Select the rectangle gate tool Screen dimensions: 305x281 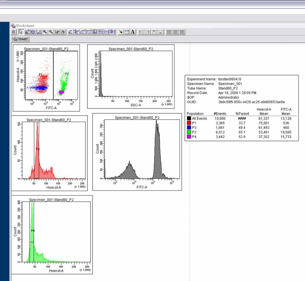89,32
